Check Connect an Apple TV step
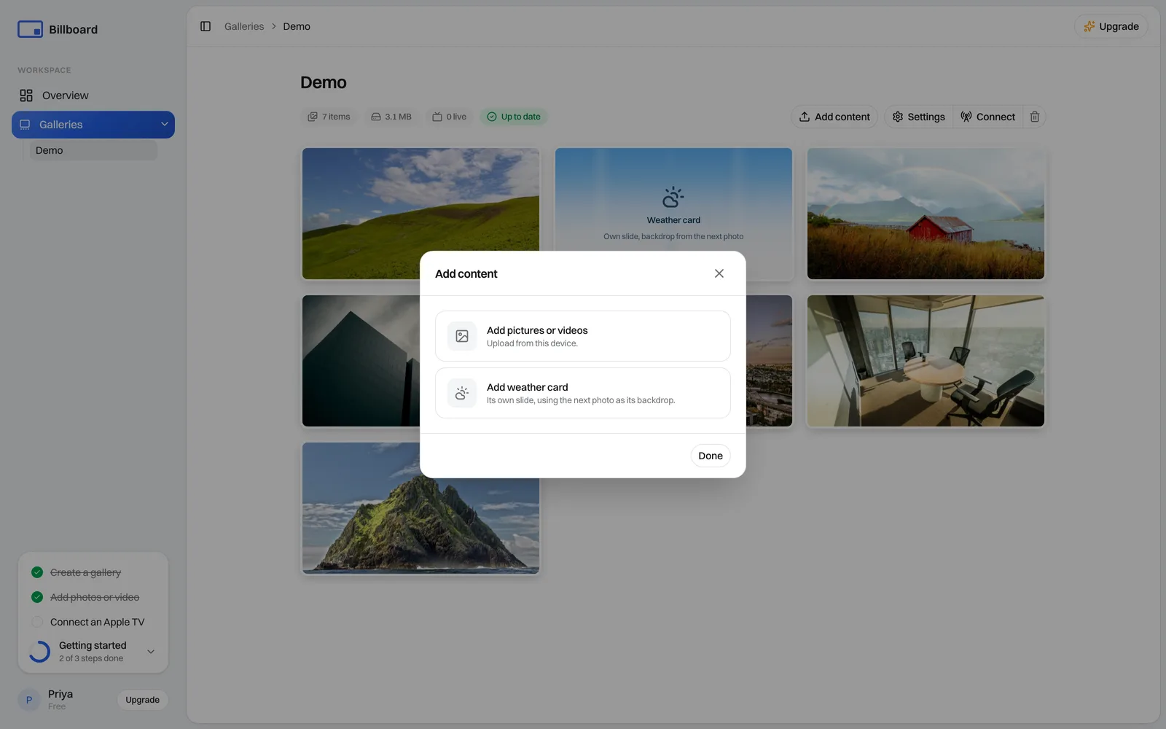The width and height of the screenshot is (1166, 729). point(37,622)
